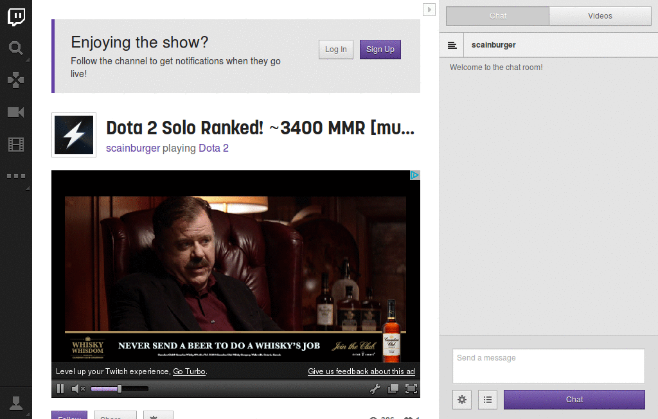Viewport: 658px width, 419px height.
Task: Browse games via the gamepad icon
Action: click(x=16, y=80)
